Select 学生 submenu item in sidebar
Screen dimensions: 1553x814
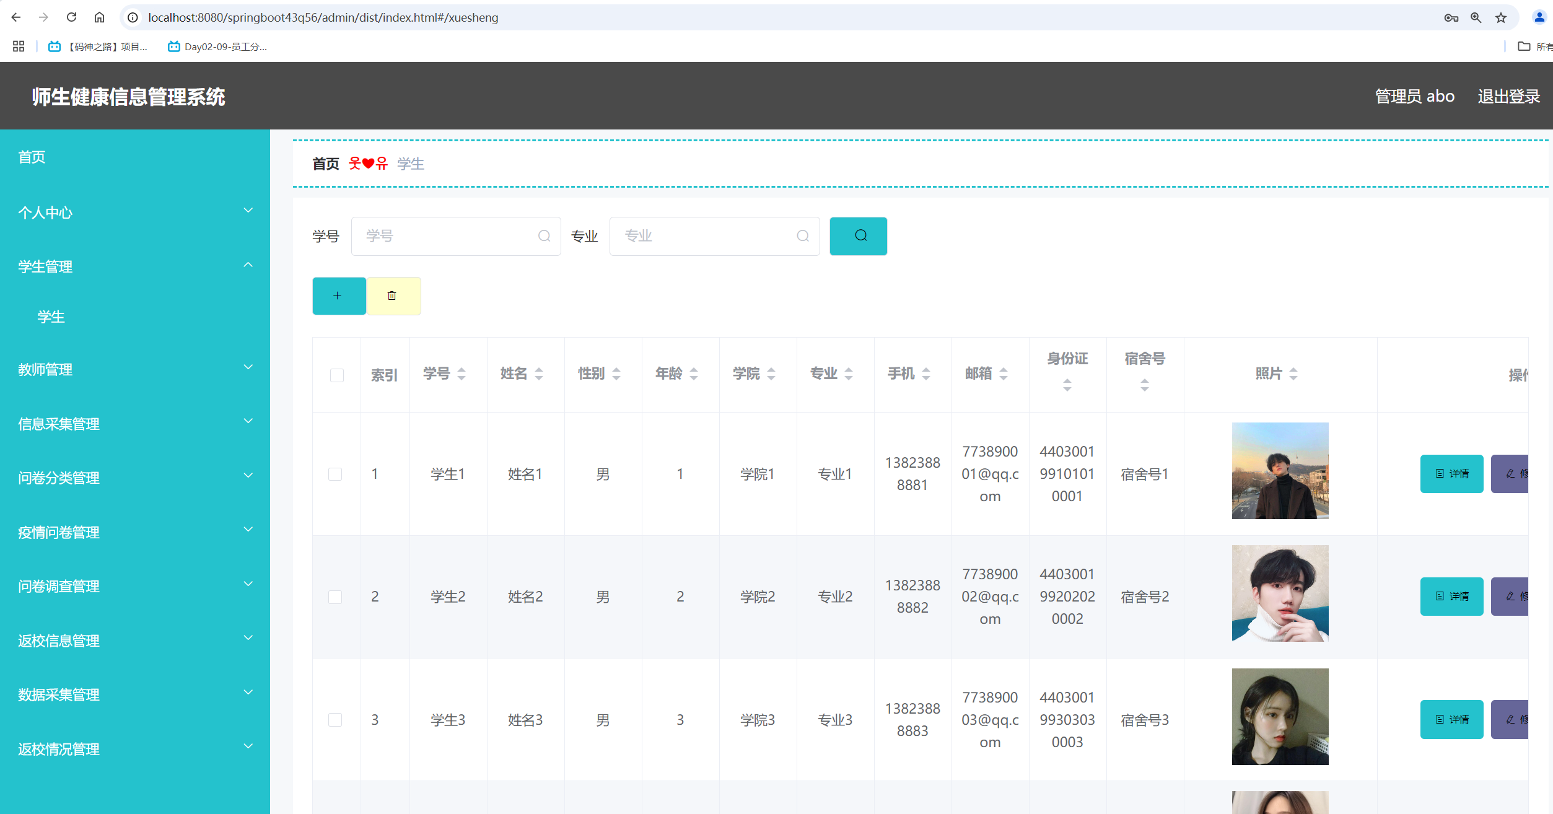pyautogui.click(x=51, y=317)
